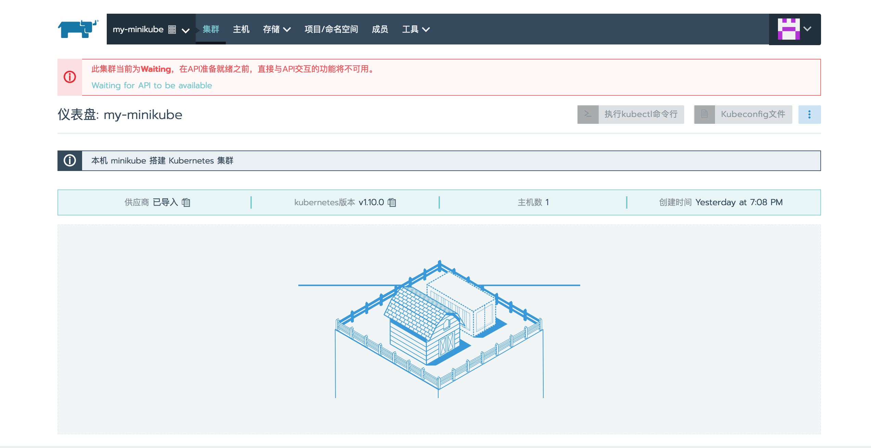Viewport: 871px width, 448px height.
Task: Expand the my-minikube cluster selector dropdown
Action: pyautogui.click(x=185, y=31)
